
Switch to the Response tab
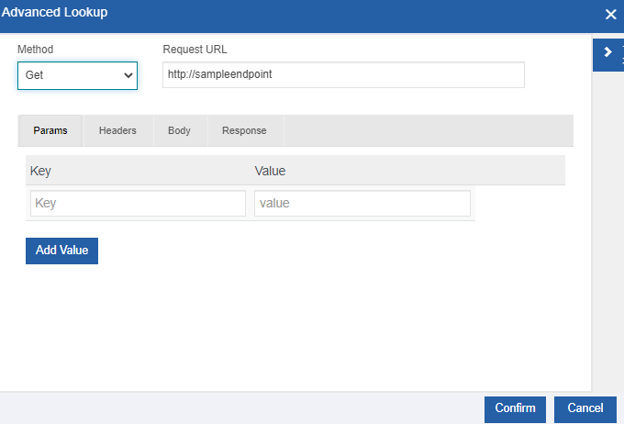(x=244, y=130)
